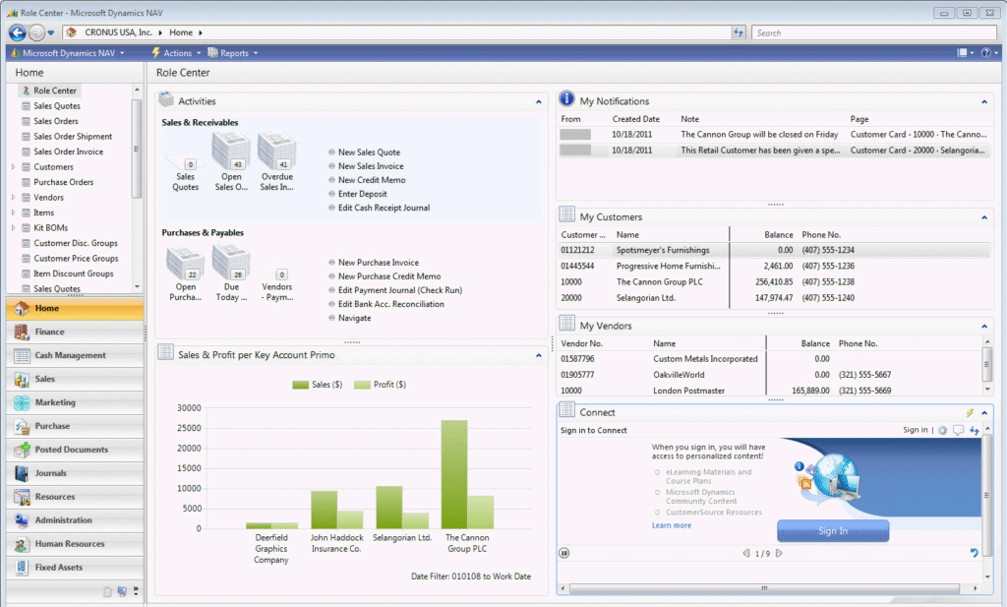
Task: Click the Customize layout icon in top bar
Action: point(962,53)
